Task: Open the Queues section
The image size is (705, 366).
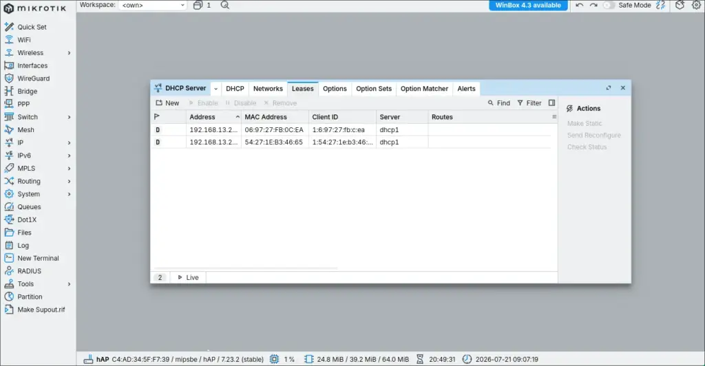Action: pyautogui.click(x=23, y=207)
